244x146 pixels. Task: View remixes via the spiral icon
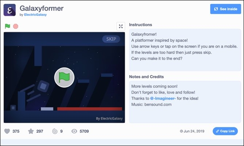55,131
